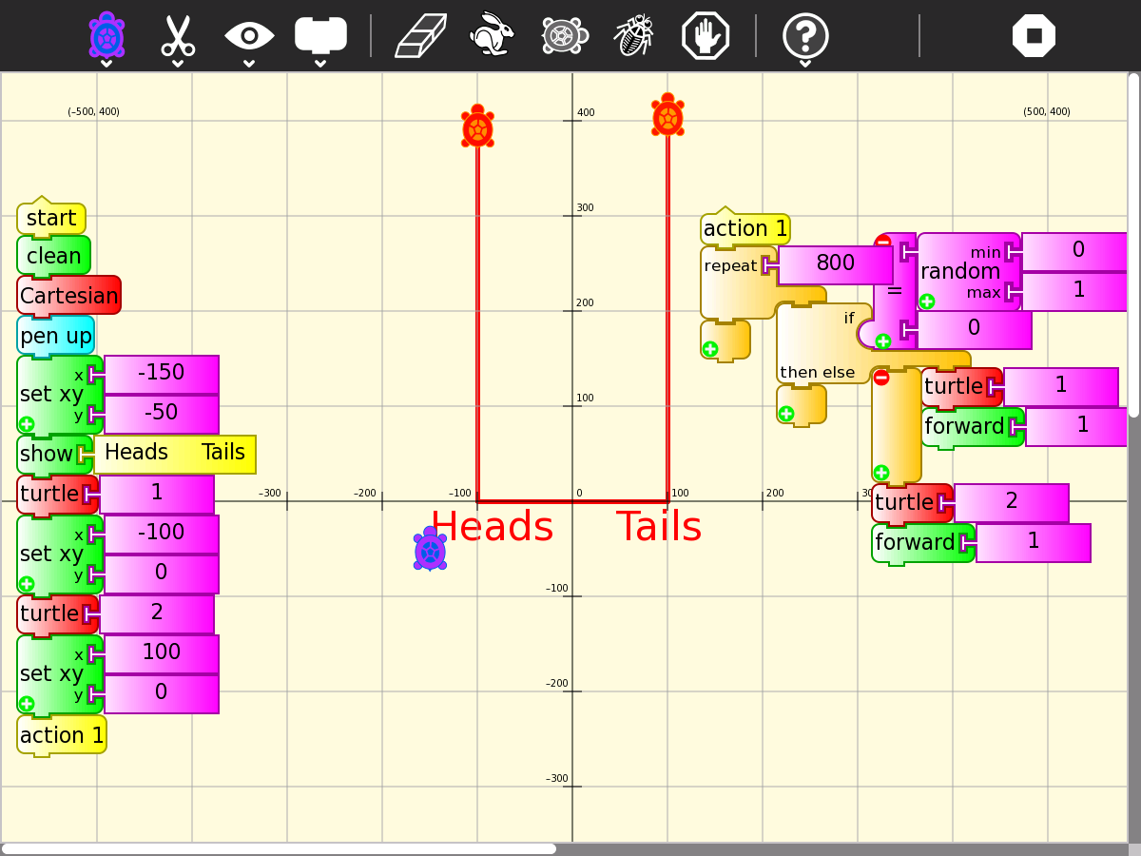Open the scissors Edit toolbar

click(x=178, y=36)
